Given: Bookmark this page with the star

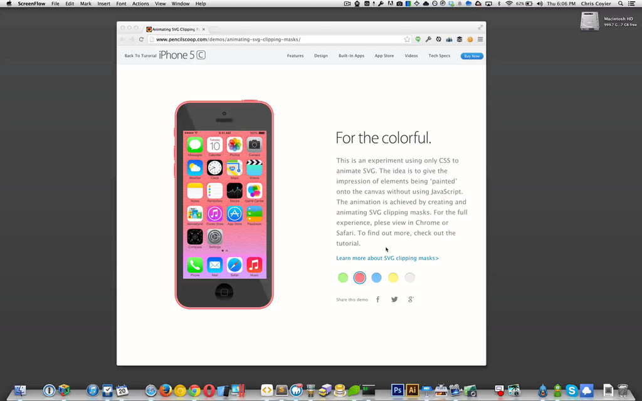Looking at the screenshot, I should pos(407,39).
